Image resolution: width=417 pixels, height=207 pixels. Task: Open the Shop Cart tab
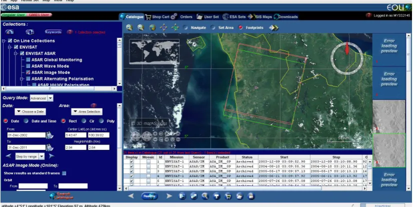pyautogui.click(x=157, y=16)
